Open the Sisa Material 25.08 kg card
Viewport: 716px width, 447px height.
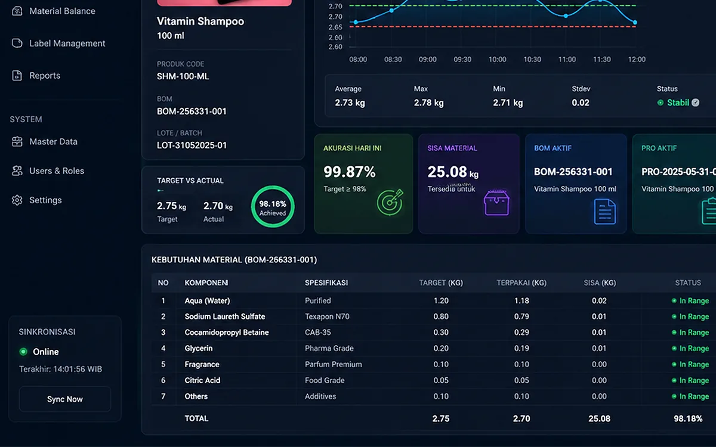[469, 184]
